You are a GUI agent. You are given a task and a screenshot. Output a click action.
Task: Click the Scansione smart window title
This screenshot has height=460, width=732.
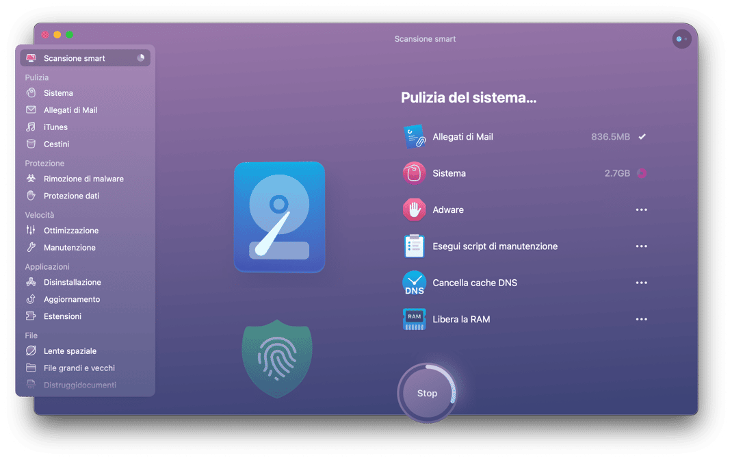point(425,39)
